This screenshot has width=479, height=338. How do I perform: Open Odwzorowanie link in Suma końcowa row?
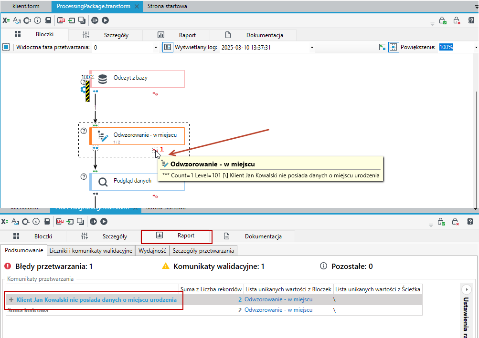pos(278,310)
